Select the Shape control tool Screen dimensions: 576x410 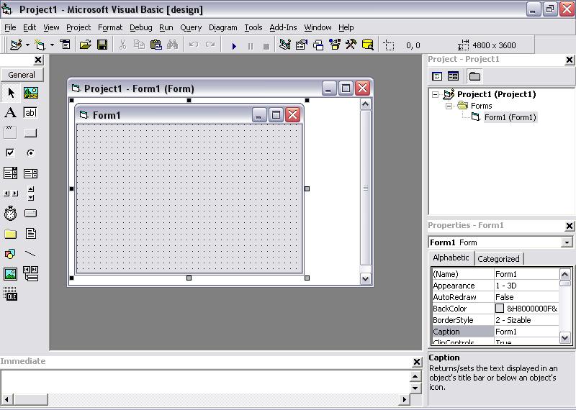[x=10, y=254]
